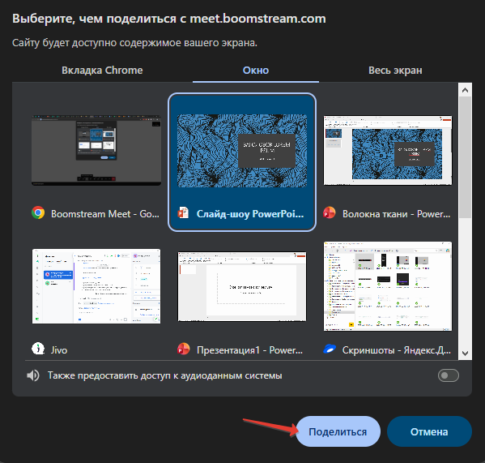Open the Весь экран tab
Image resolution: width=485 pixels, height=463 pixels.
click(x=395, y=71)
